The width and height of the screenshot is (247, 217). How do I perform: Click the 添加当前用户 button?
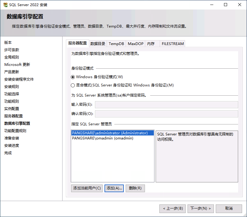click(87, 188)
